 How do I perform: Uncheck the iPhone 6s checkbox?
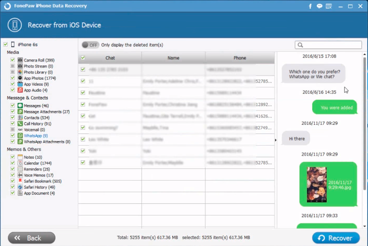(6, 44)
